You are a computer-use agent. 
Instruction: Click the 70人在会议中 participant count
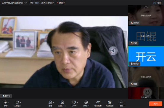47,3
